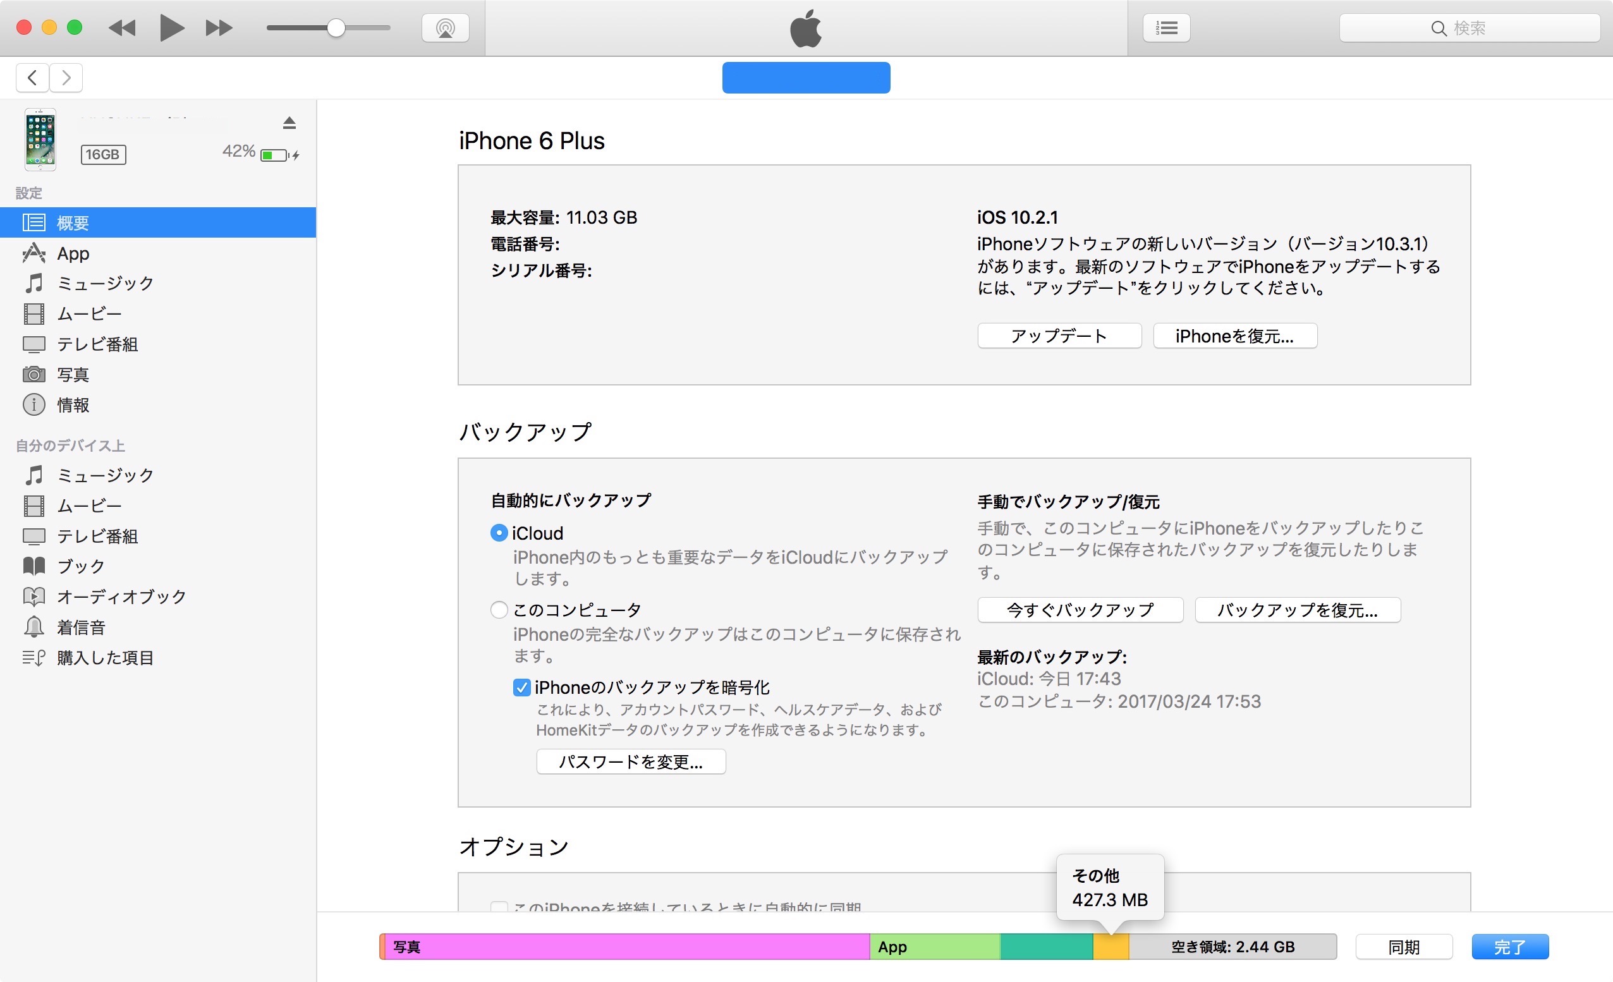Click the iOS 10.2.1 version text
The height and width of the screenshot is (982, 1613).
[1018, 217]
